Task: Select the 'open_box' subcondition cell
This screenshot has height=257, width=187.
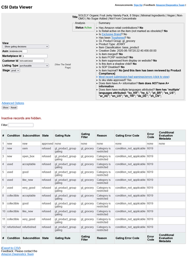Action: click(x=31, y=158)
